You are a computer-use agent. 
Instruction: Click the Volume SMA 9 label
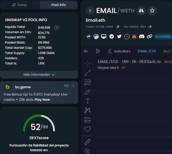[x=108, y=68]
